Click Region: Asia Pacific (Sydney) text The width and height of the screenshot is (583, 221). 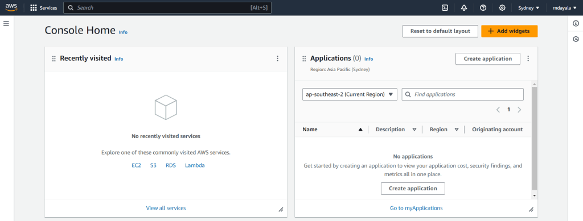340,69
